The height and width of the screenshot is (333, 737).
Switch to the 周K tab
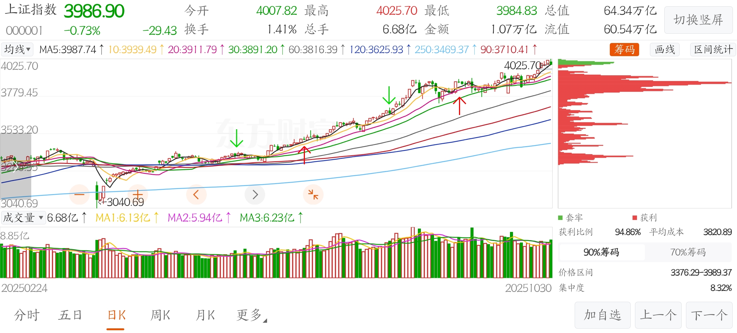tap(160, 315)
